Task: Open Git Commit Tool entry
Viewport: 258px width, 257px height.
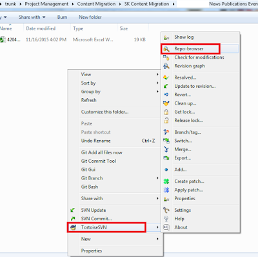Action: (99, 161)
